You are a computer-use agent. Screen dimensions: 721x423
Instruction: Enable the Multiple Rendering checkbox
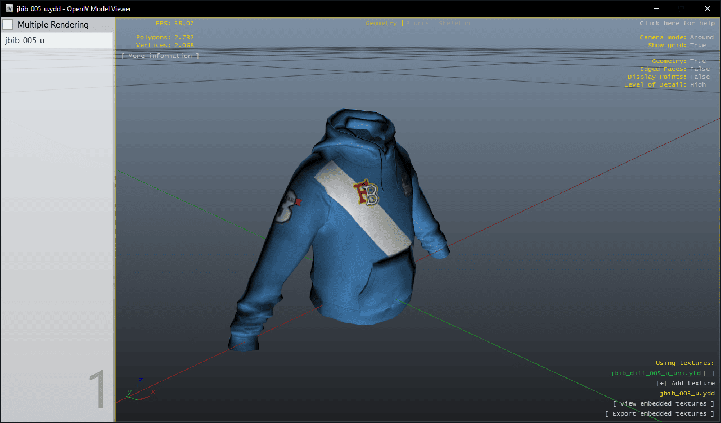[x=8, y=25]
